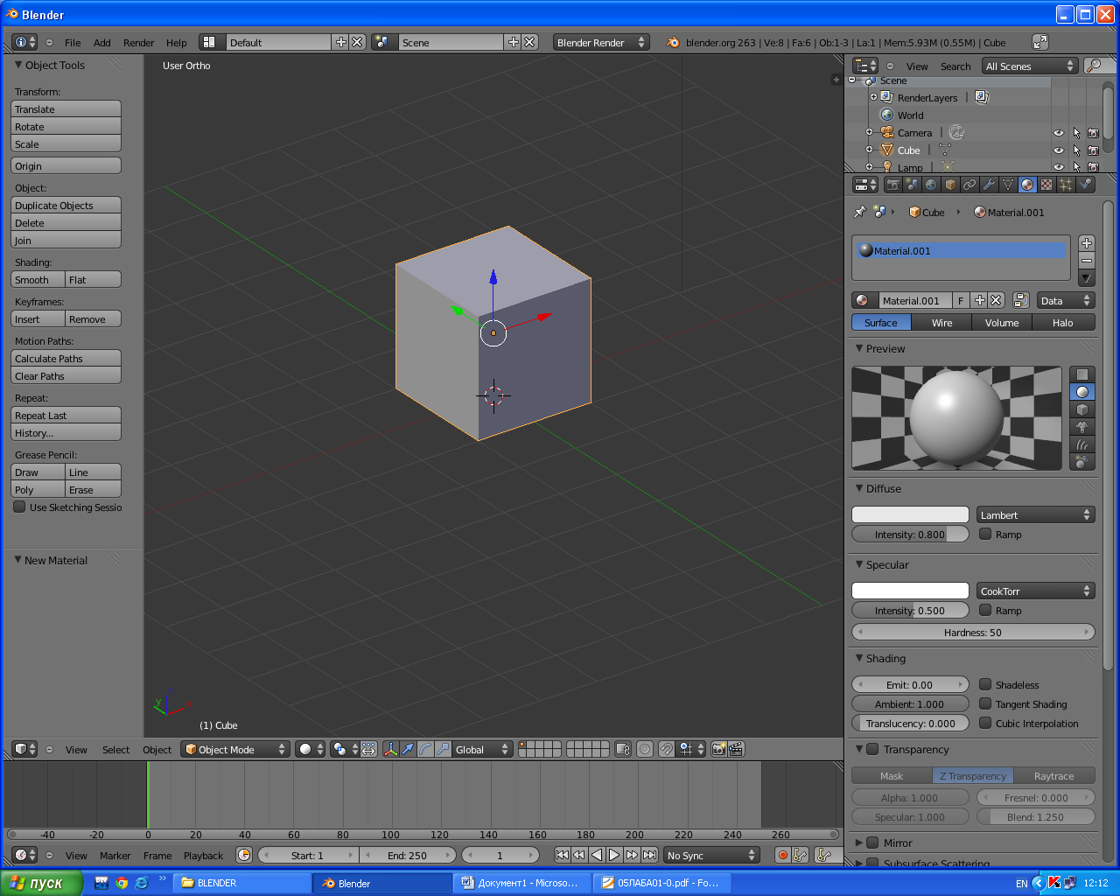The image size is (1120, 896).
Task: Toggle Camera selectability cursor icon
Action: point(1076,133)
